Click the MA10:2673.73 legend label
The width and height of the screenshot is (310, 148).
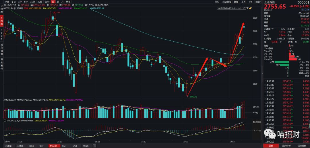coord(51,9)
